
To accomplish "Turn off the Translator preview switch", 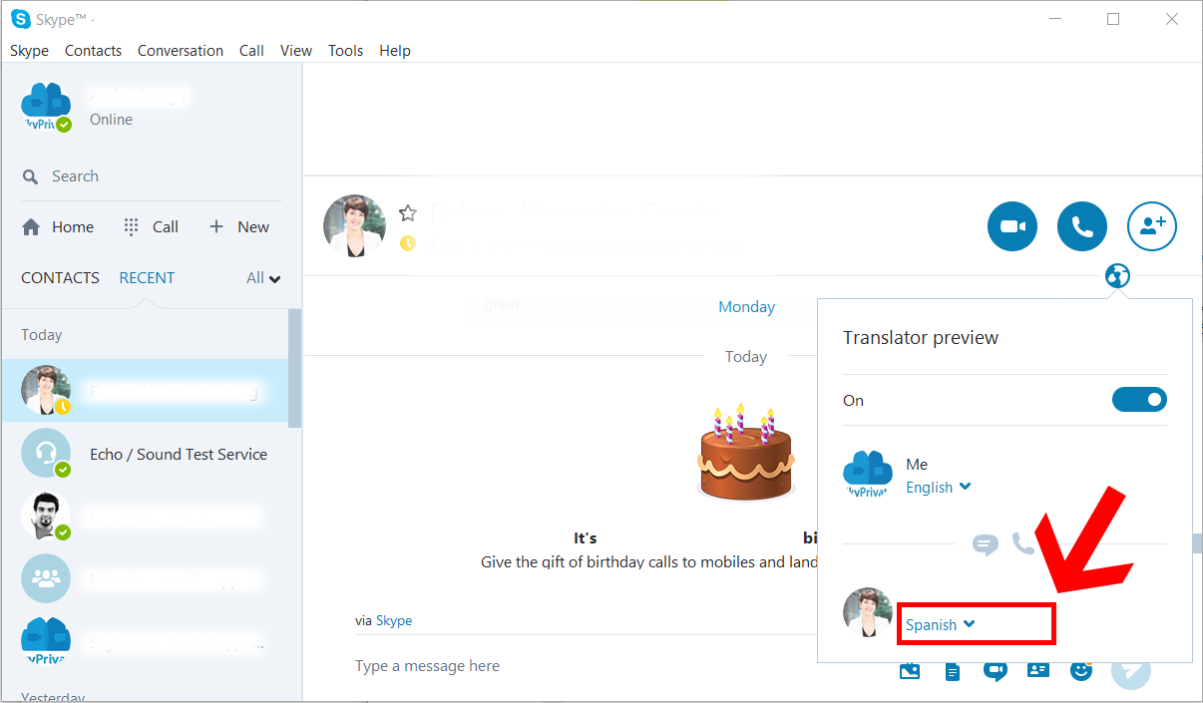I will (1139, 400).
